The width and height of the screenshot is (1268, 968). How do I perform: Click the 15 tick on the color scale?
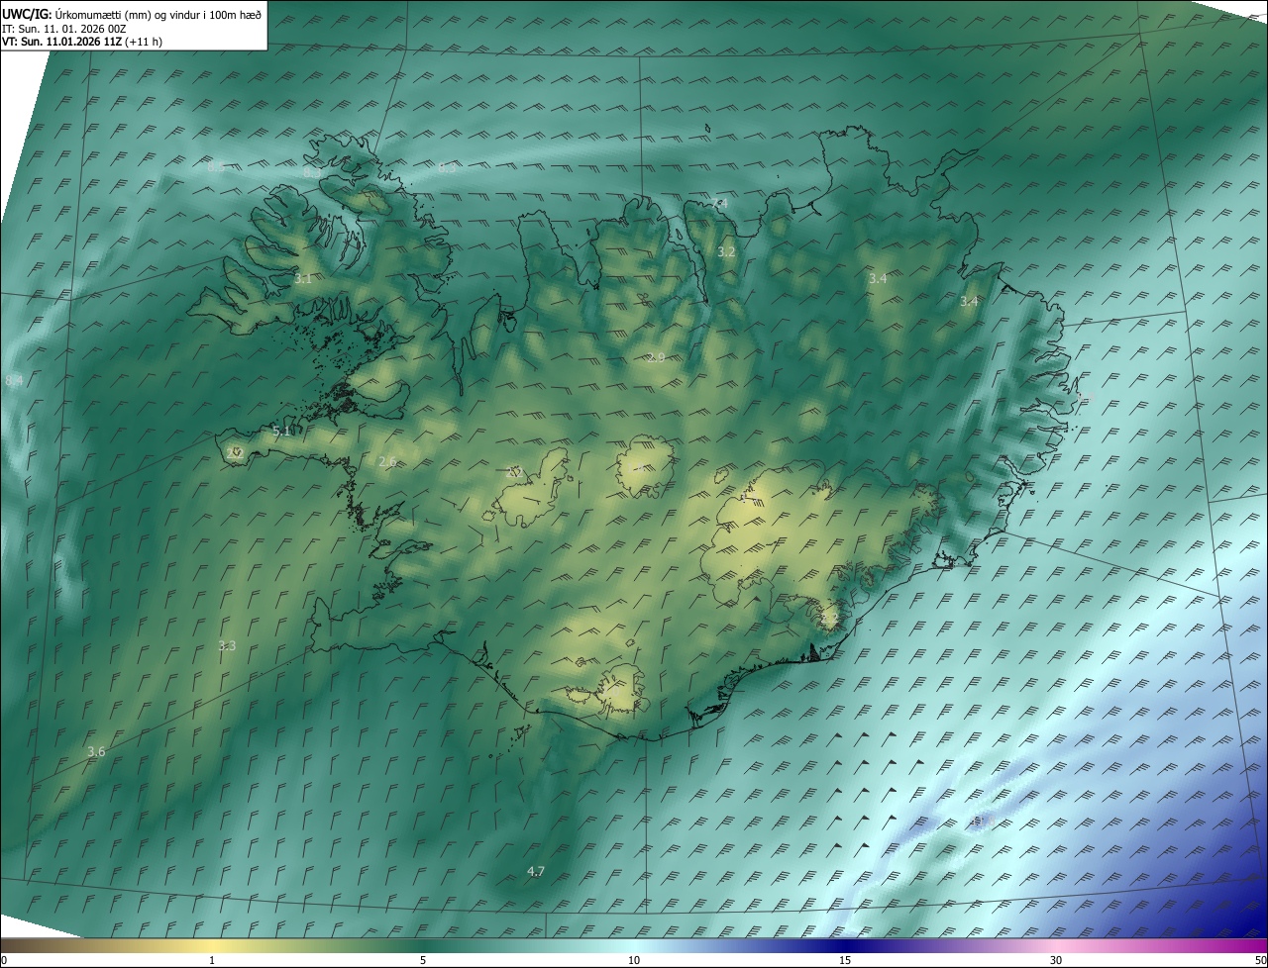[845, 960]
